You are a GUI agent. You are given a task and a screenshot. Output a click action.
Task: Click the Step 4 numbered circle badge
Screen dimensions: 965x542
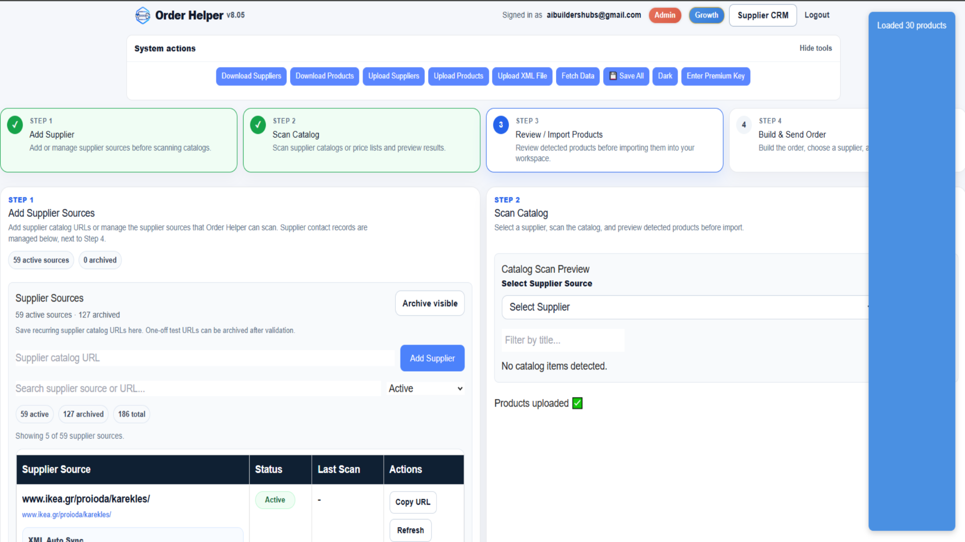[x=744, y=125]
